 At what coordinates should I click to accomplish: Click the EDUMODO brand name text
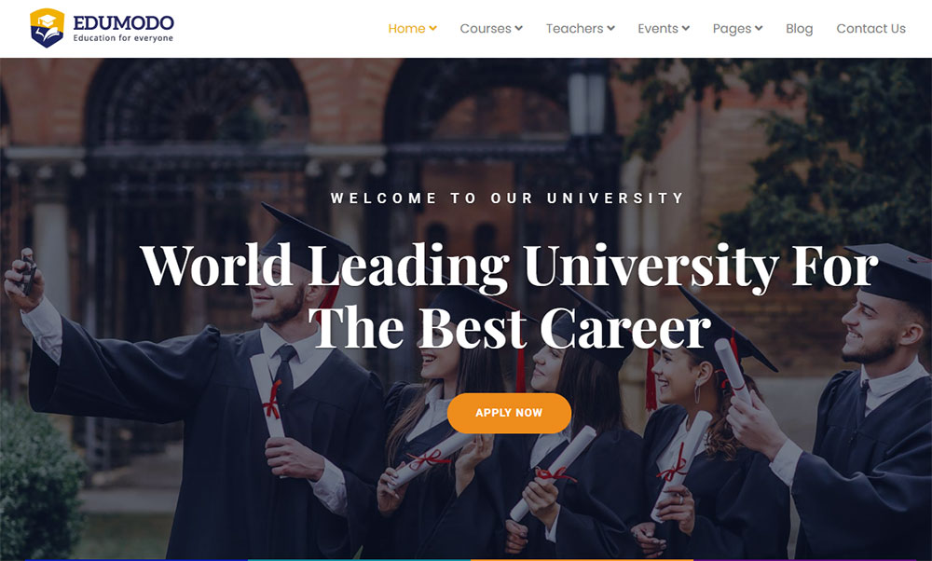(x=123, y=22)
